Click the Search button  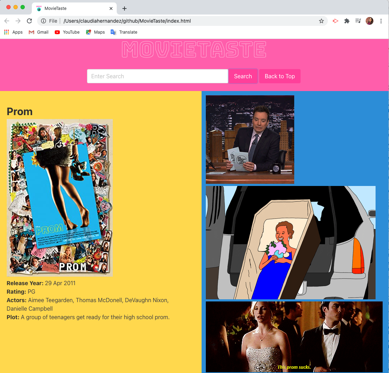click(243, 76)
